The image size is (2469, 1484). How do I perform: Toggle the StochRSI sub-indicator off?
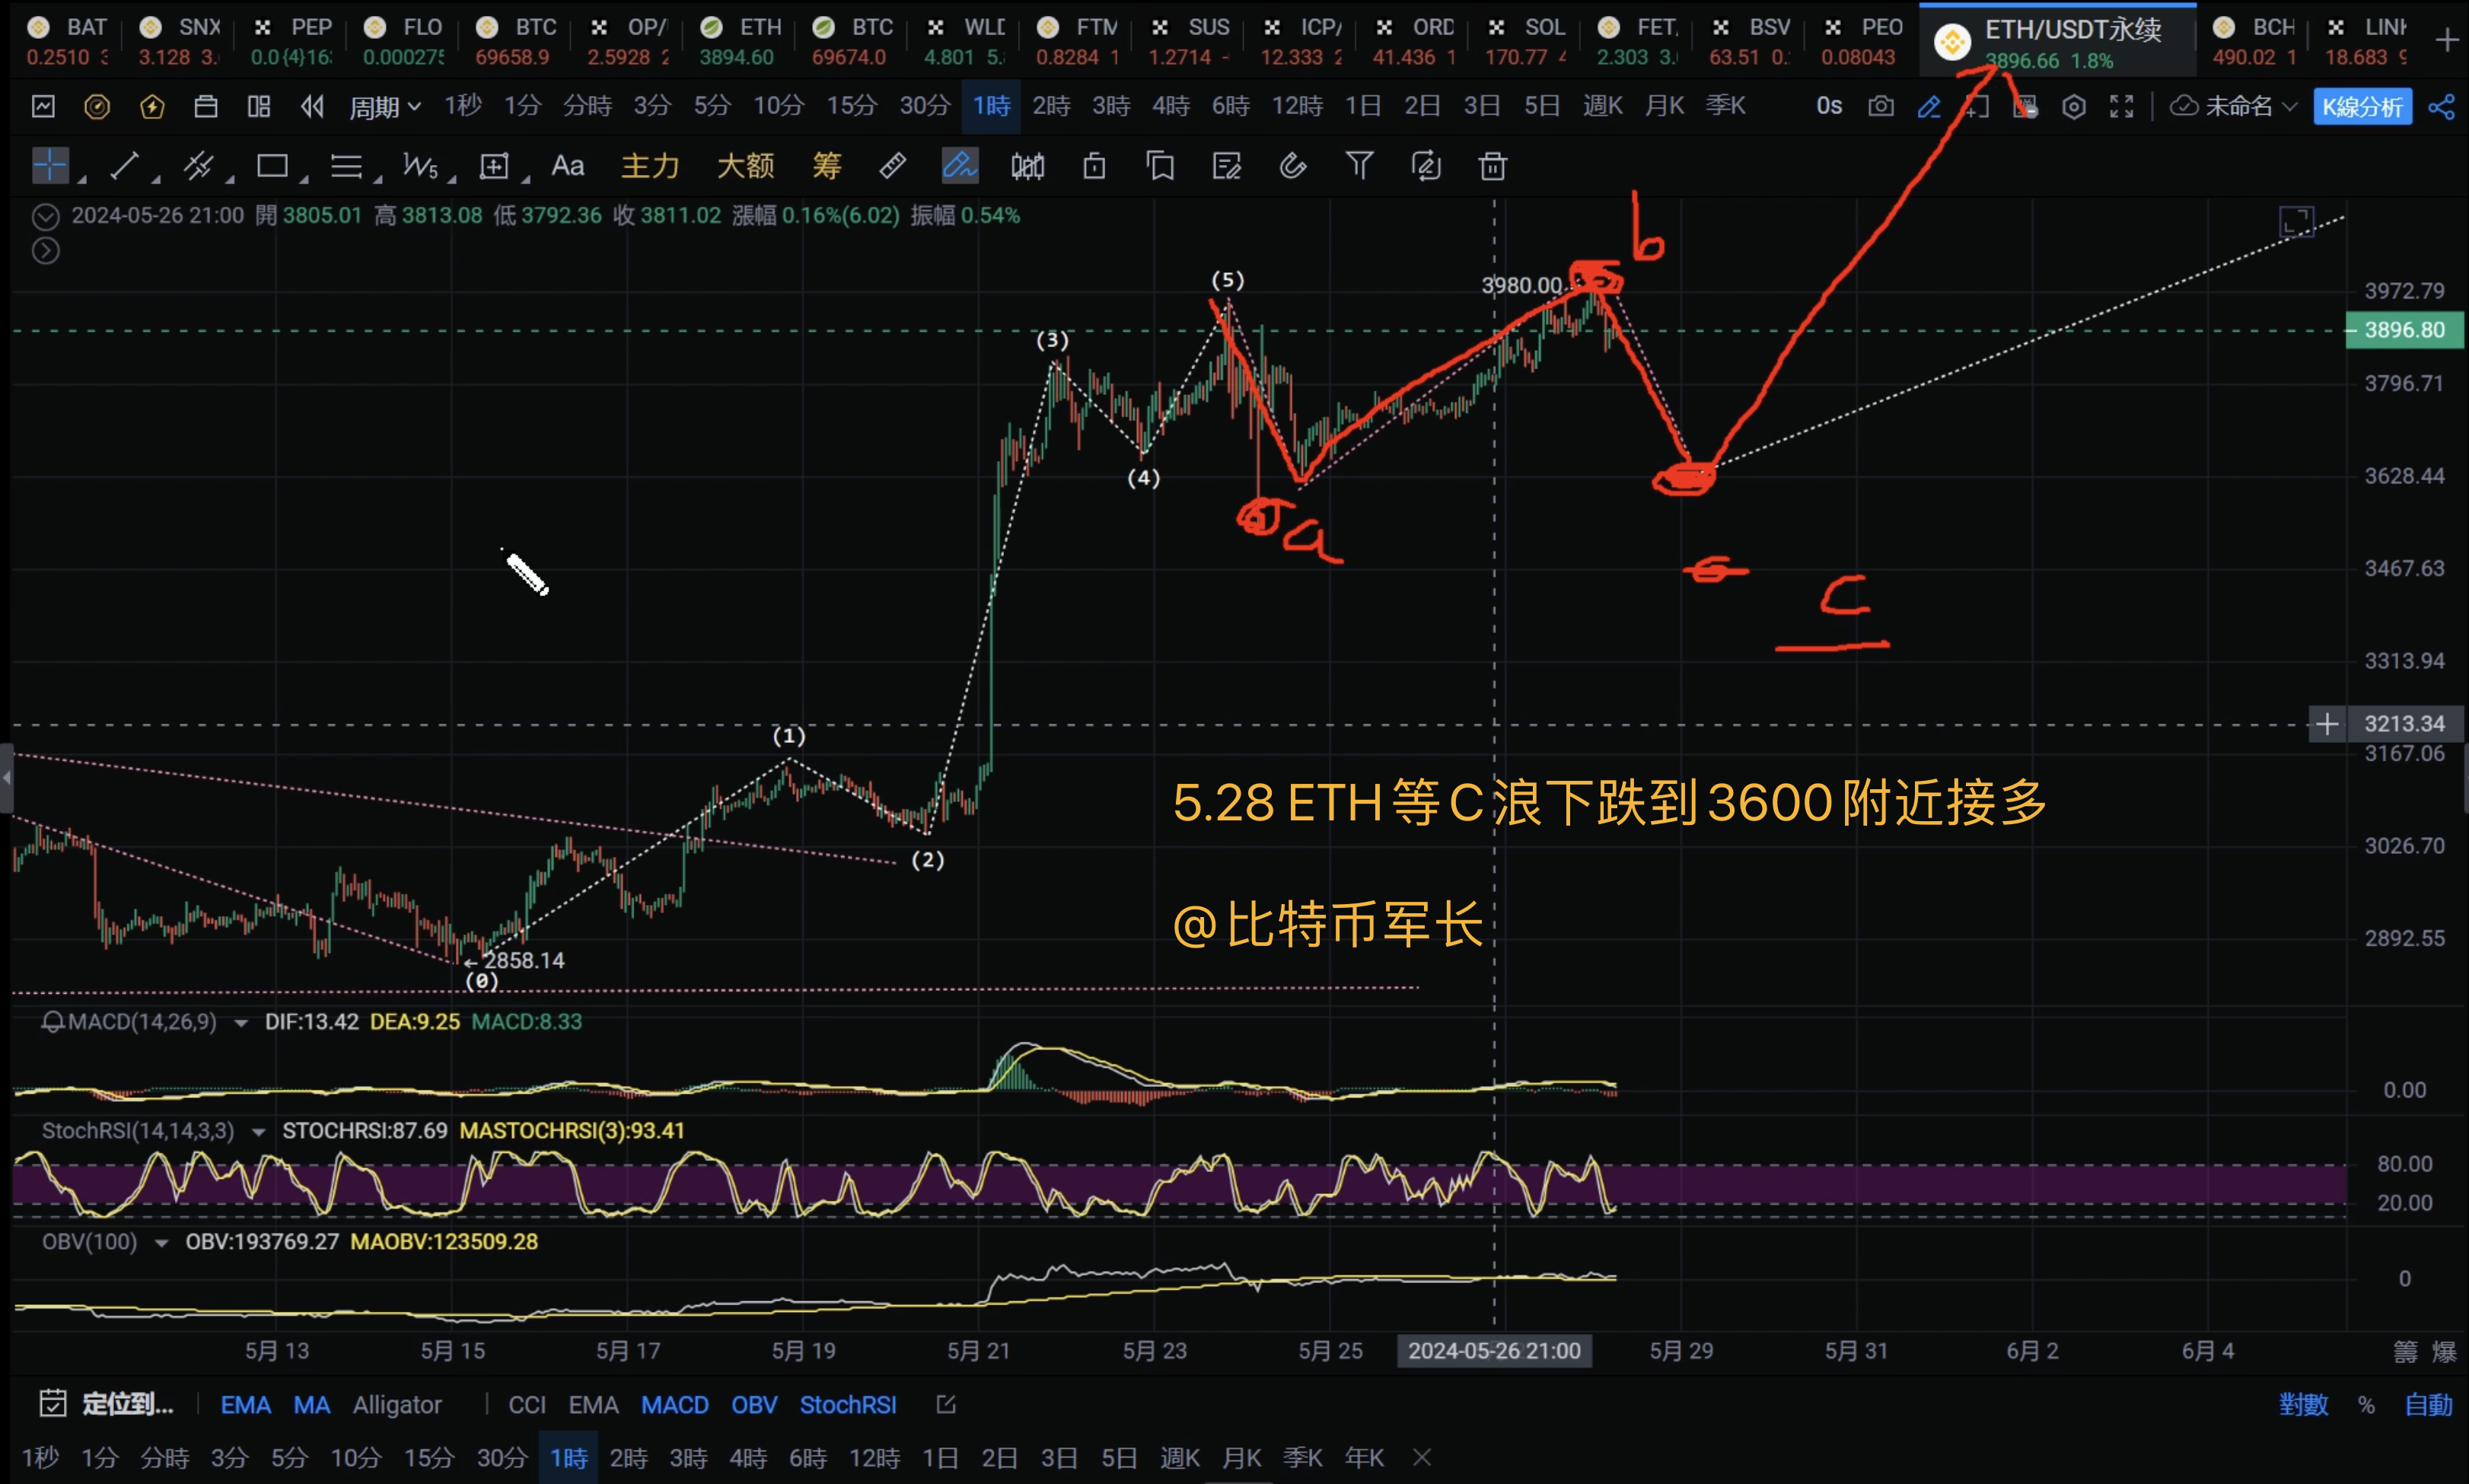[848, 1405]
